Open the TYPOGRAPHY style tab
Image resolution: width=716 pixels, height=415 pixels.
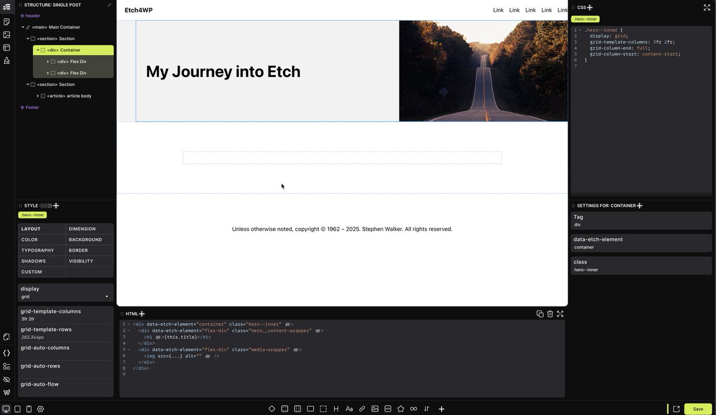click(x=42, y=250)
